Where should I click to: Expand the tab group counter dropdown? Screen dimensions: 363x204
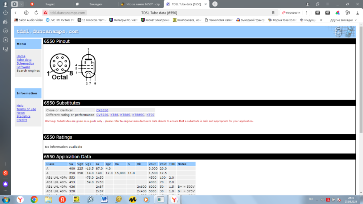point(22,4)
